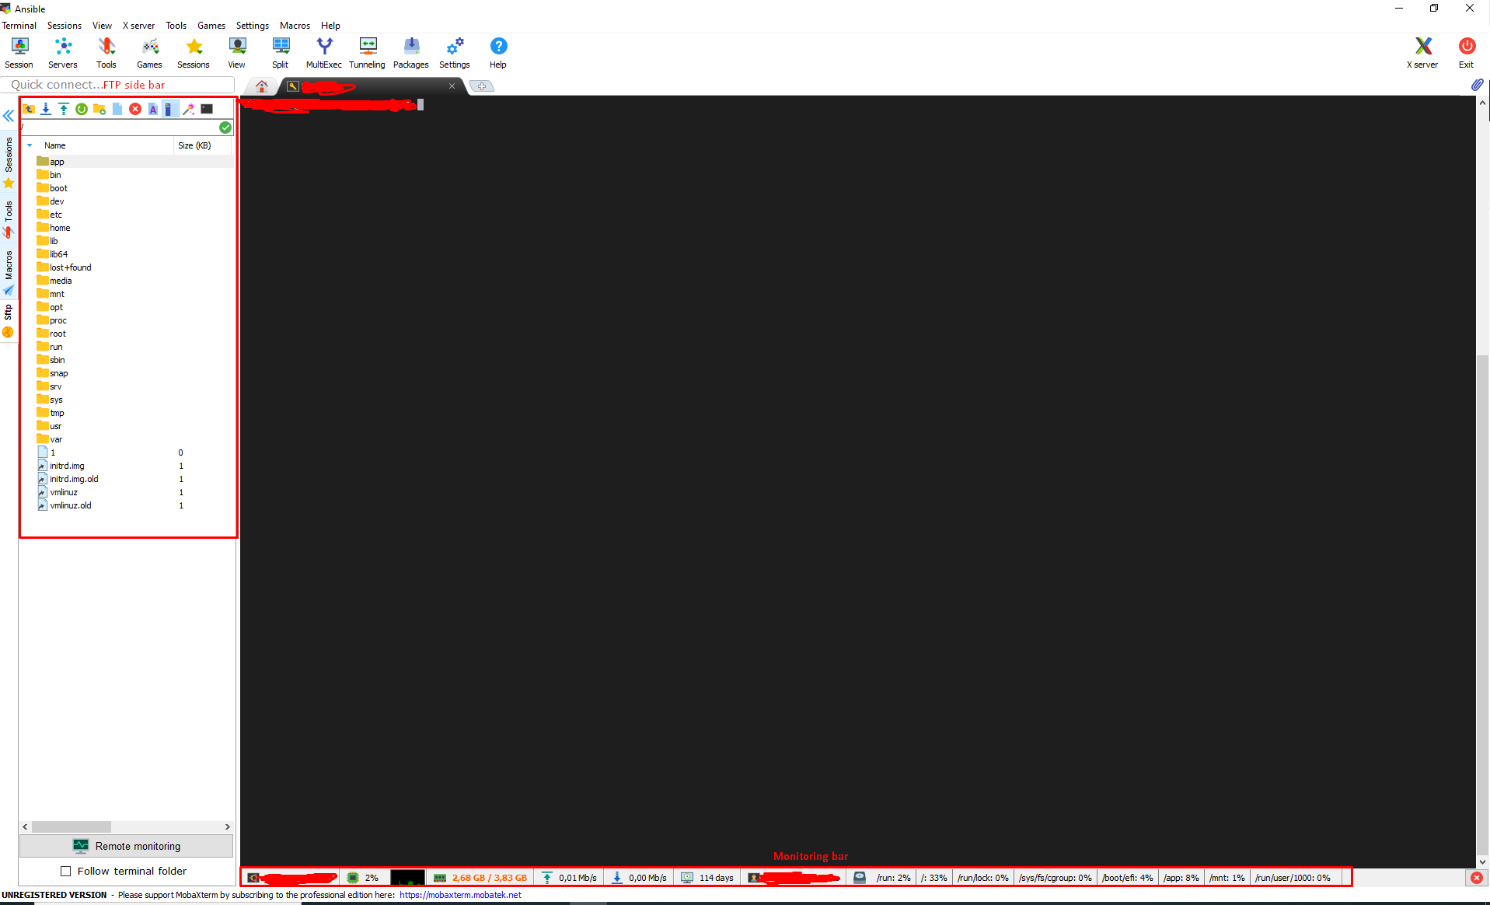Click the Upload files icon

64,109
